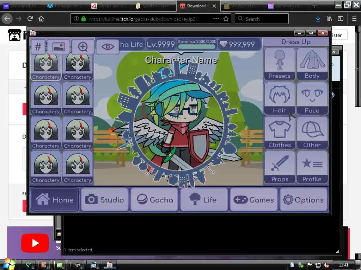Image resolution: width=361 pixels, height=270 pixels.
Task: Open the Body dress up category
Action: point(312,64)
